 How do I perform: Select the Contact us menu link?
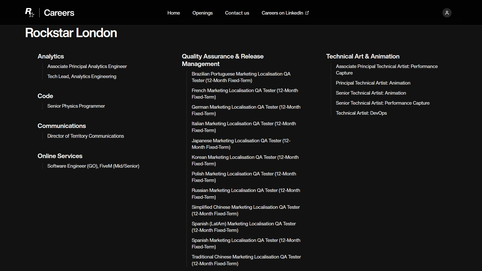pos(237,13)
